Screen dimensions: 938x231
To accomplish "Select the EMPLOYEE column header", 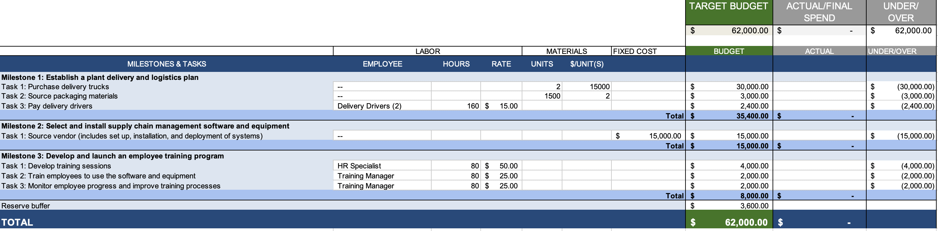I will [x=382, y=64].
